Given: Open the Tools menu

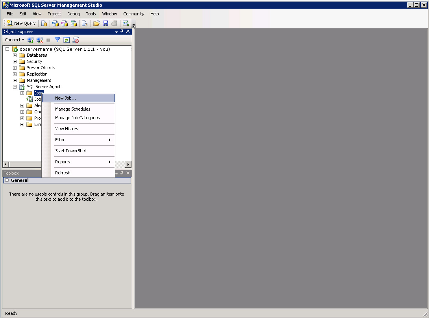Looking at the screenshot, I should pos(91,14).
